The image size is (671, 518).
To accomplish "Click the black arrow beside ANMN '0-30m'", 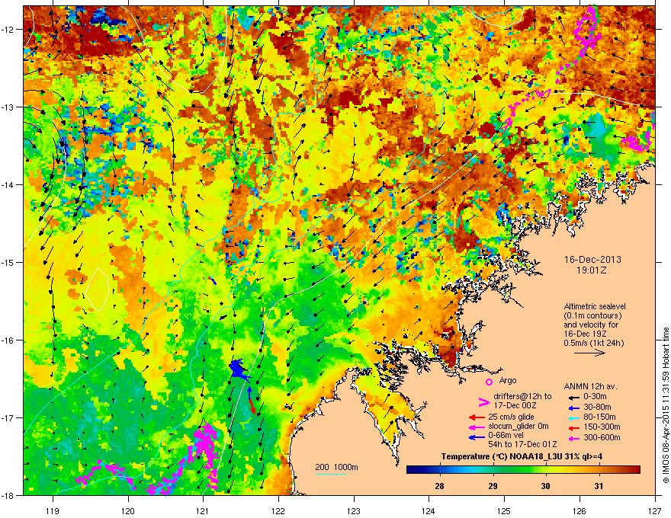I will 573,397.
